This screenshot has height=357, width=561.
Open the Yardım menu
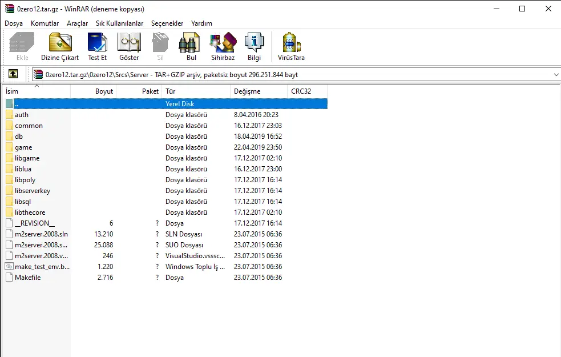click(x=201, y=23)
